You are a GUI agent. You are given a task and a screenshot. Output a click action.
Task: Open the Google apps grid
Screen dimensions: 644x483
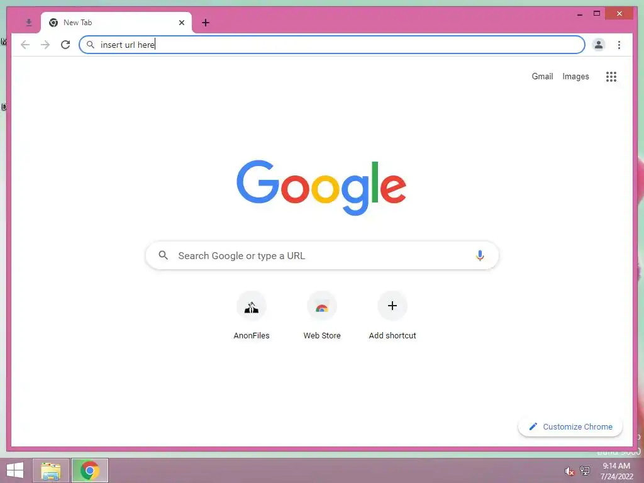[x=611, y=76]
